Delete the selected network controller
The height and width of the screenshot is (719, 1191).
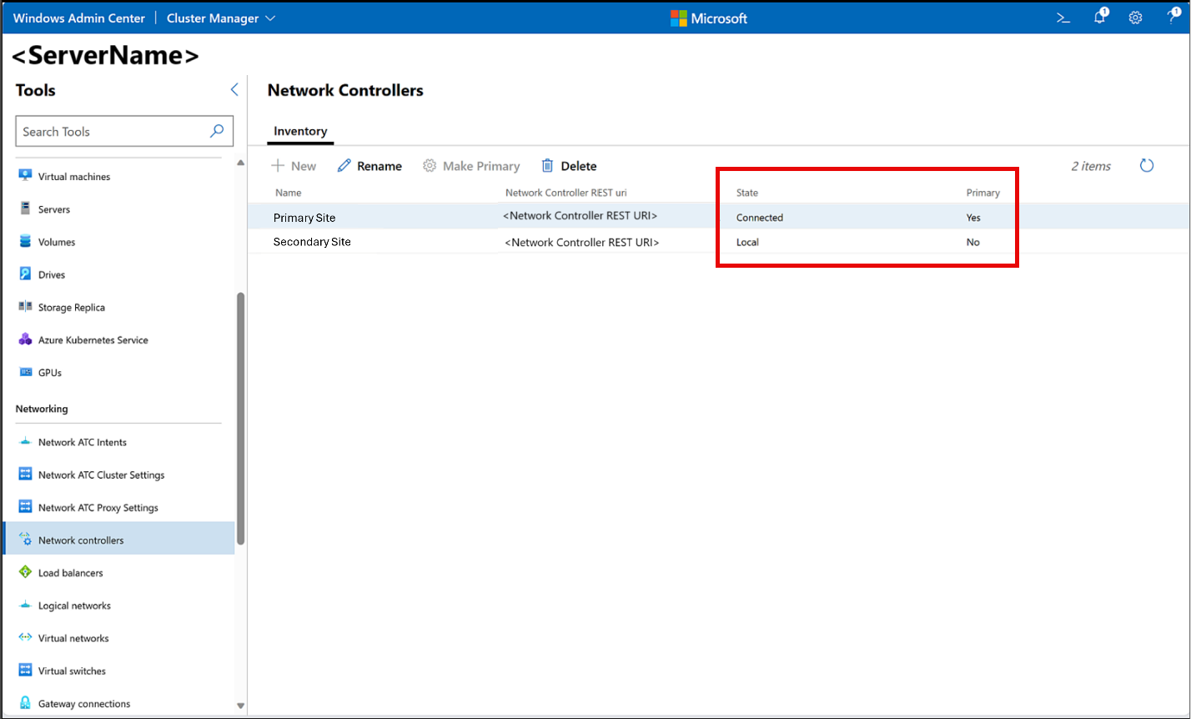[x=569, y=166]
